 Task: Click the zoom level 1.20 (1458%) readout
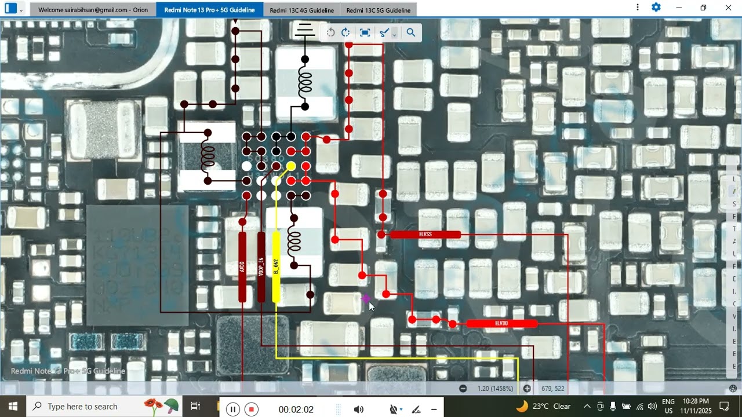point(495,389)
